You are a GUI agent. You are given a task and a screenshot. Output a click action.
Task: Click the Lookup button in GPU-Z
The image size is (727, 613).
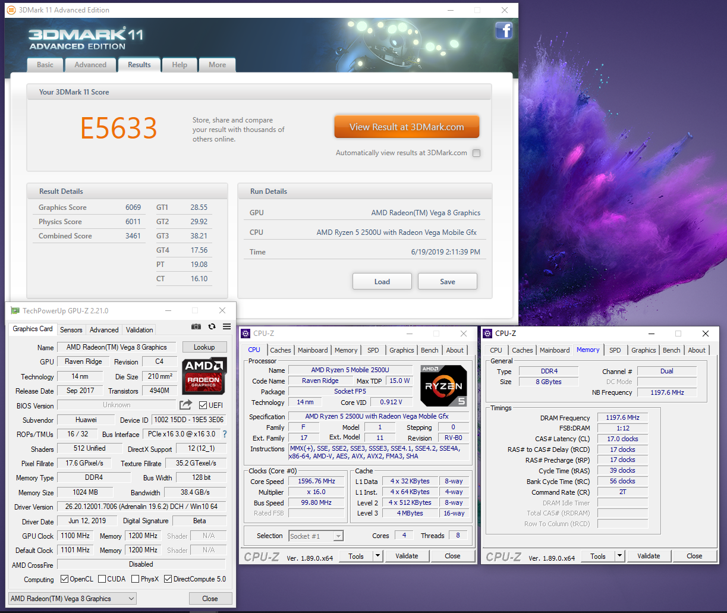pyautogui.click(x=204, y=347)
